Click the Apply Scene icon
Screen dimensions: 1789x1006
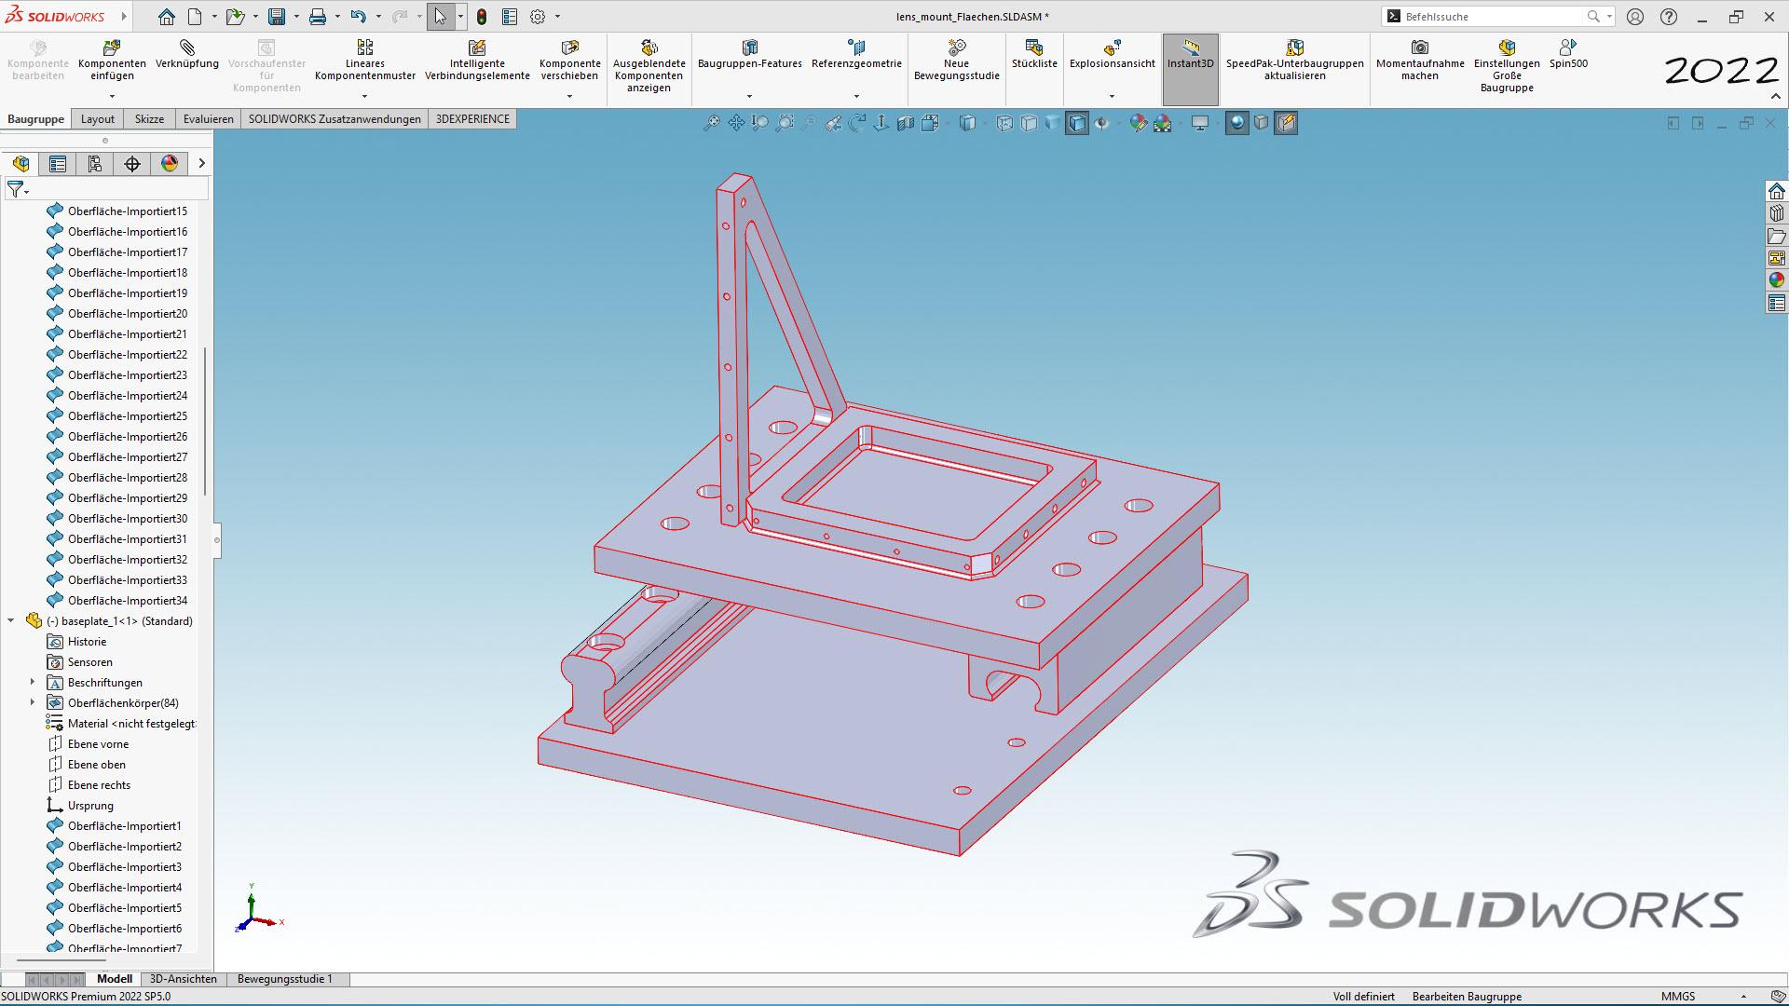pyautogui.click(x=1163, y=123)
